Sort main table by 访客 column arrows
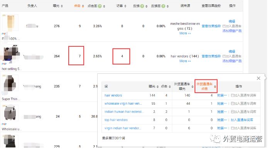271x151 pixels. click(x=125, y=6)
